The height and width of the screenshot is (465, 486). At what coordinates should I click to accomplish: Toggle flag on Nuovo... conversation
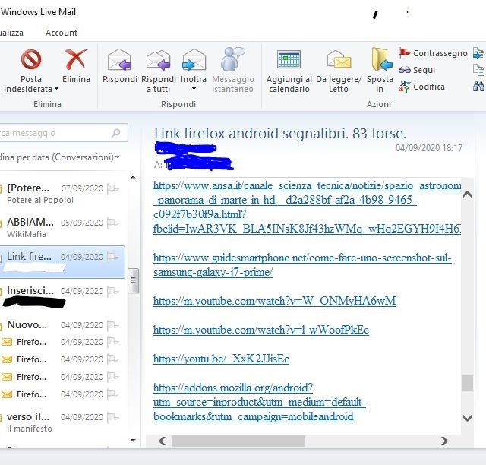113,325
